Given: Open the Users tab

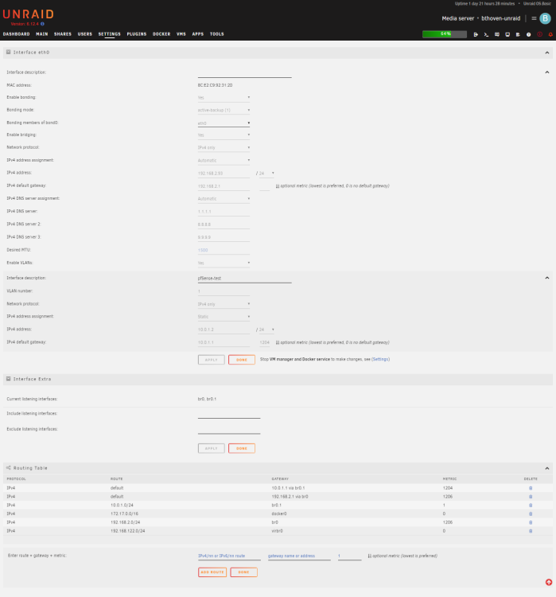Looking at the screenshot, I should pos(85,34).
